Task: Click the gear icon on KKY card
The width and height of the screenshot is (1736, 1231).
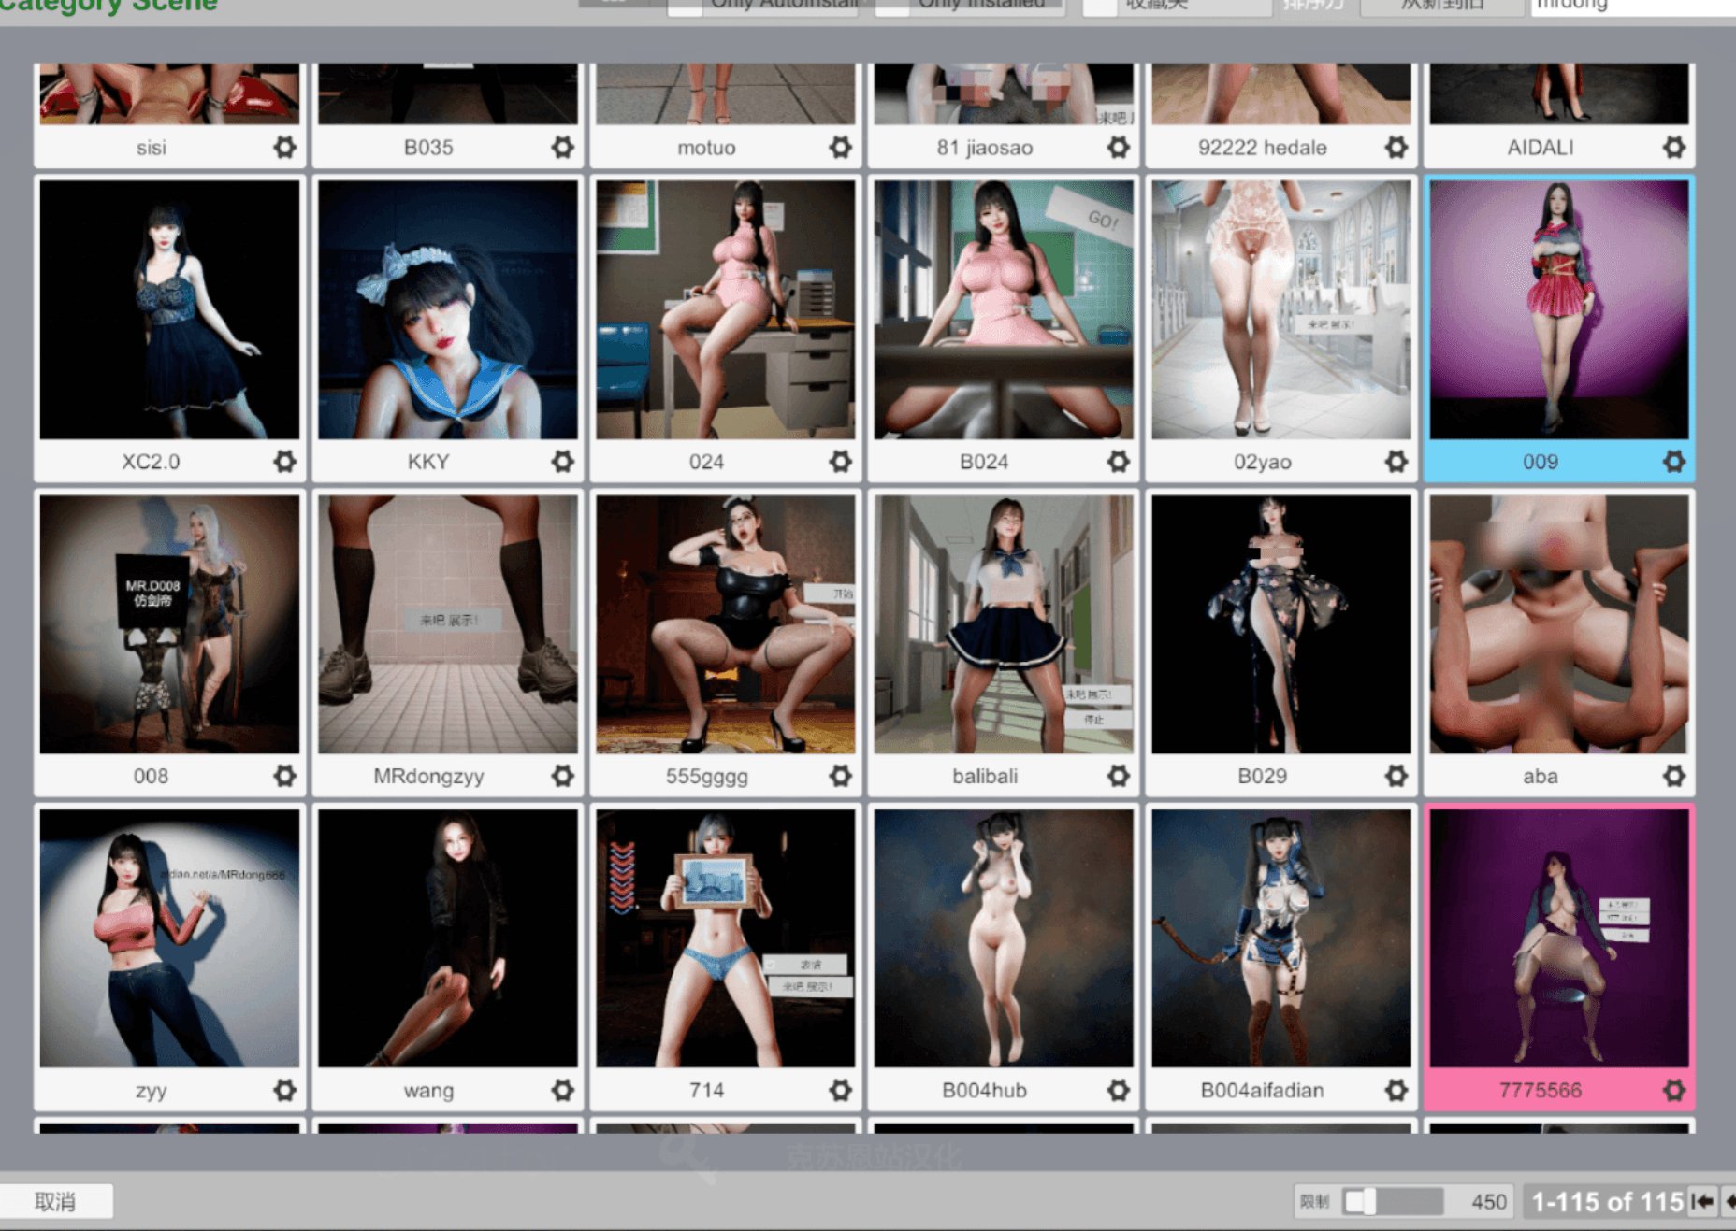Action: click(562, 461)
